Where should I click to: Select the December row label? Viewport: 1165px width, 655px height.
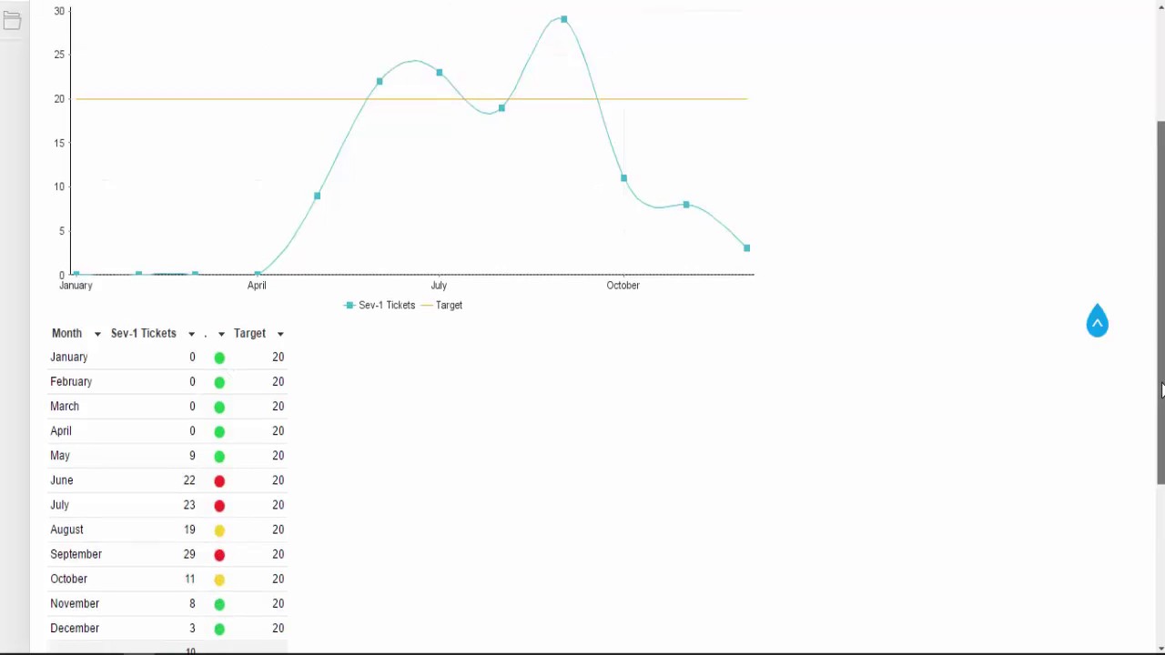tap(75, 627)
